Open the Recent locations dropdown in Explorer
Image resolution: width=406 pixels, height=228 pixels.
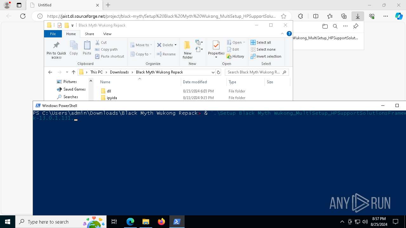67,72
